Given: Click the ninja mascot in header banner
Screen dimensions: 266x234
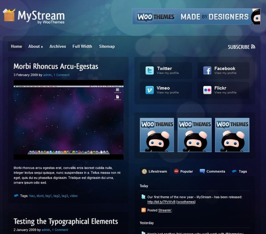Looking at the screenshot, I should [256, 17].
